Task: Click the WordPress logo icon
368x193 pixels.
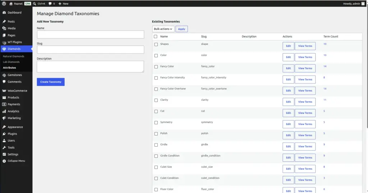Action: tap(4, 4)
